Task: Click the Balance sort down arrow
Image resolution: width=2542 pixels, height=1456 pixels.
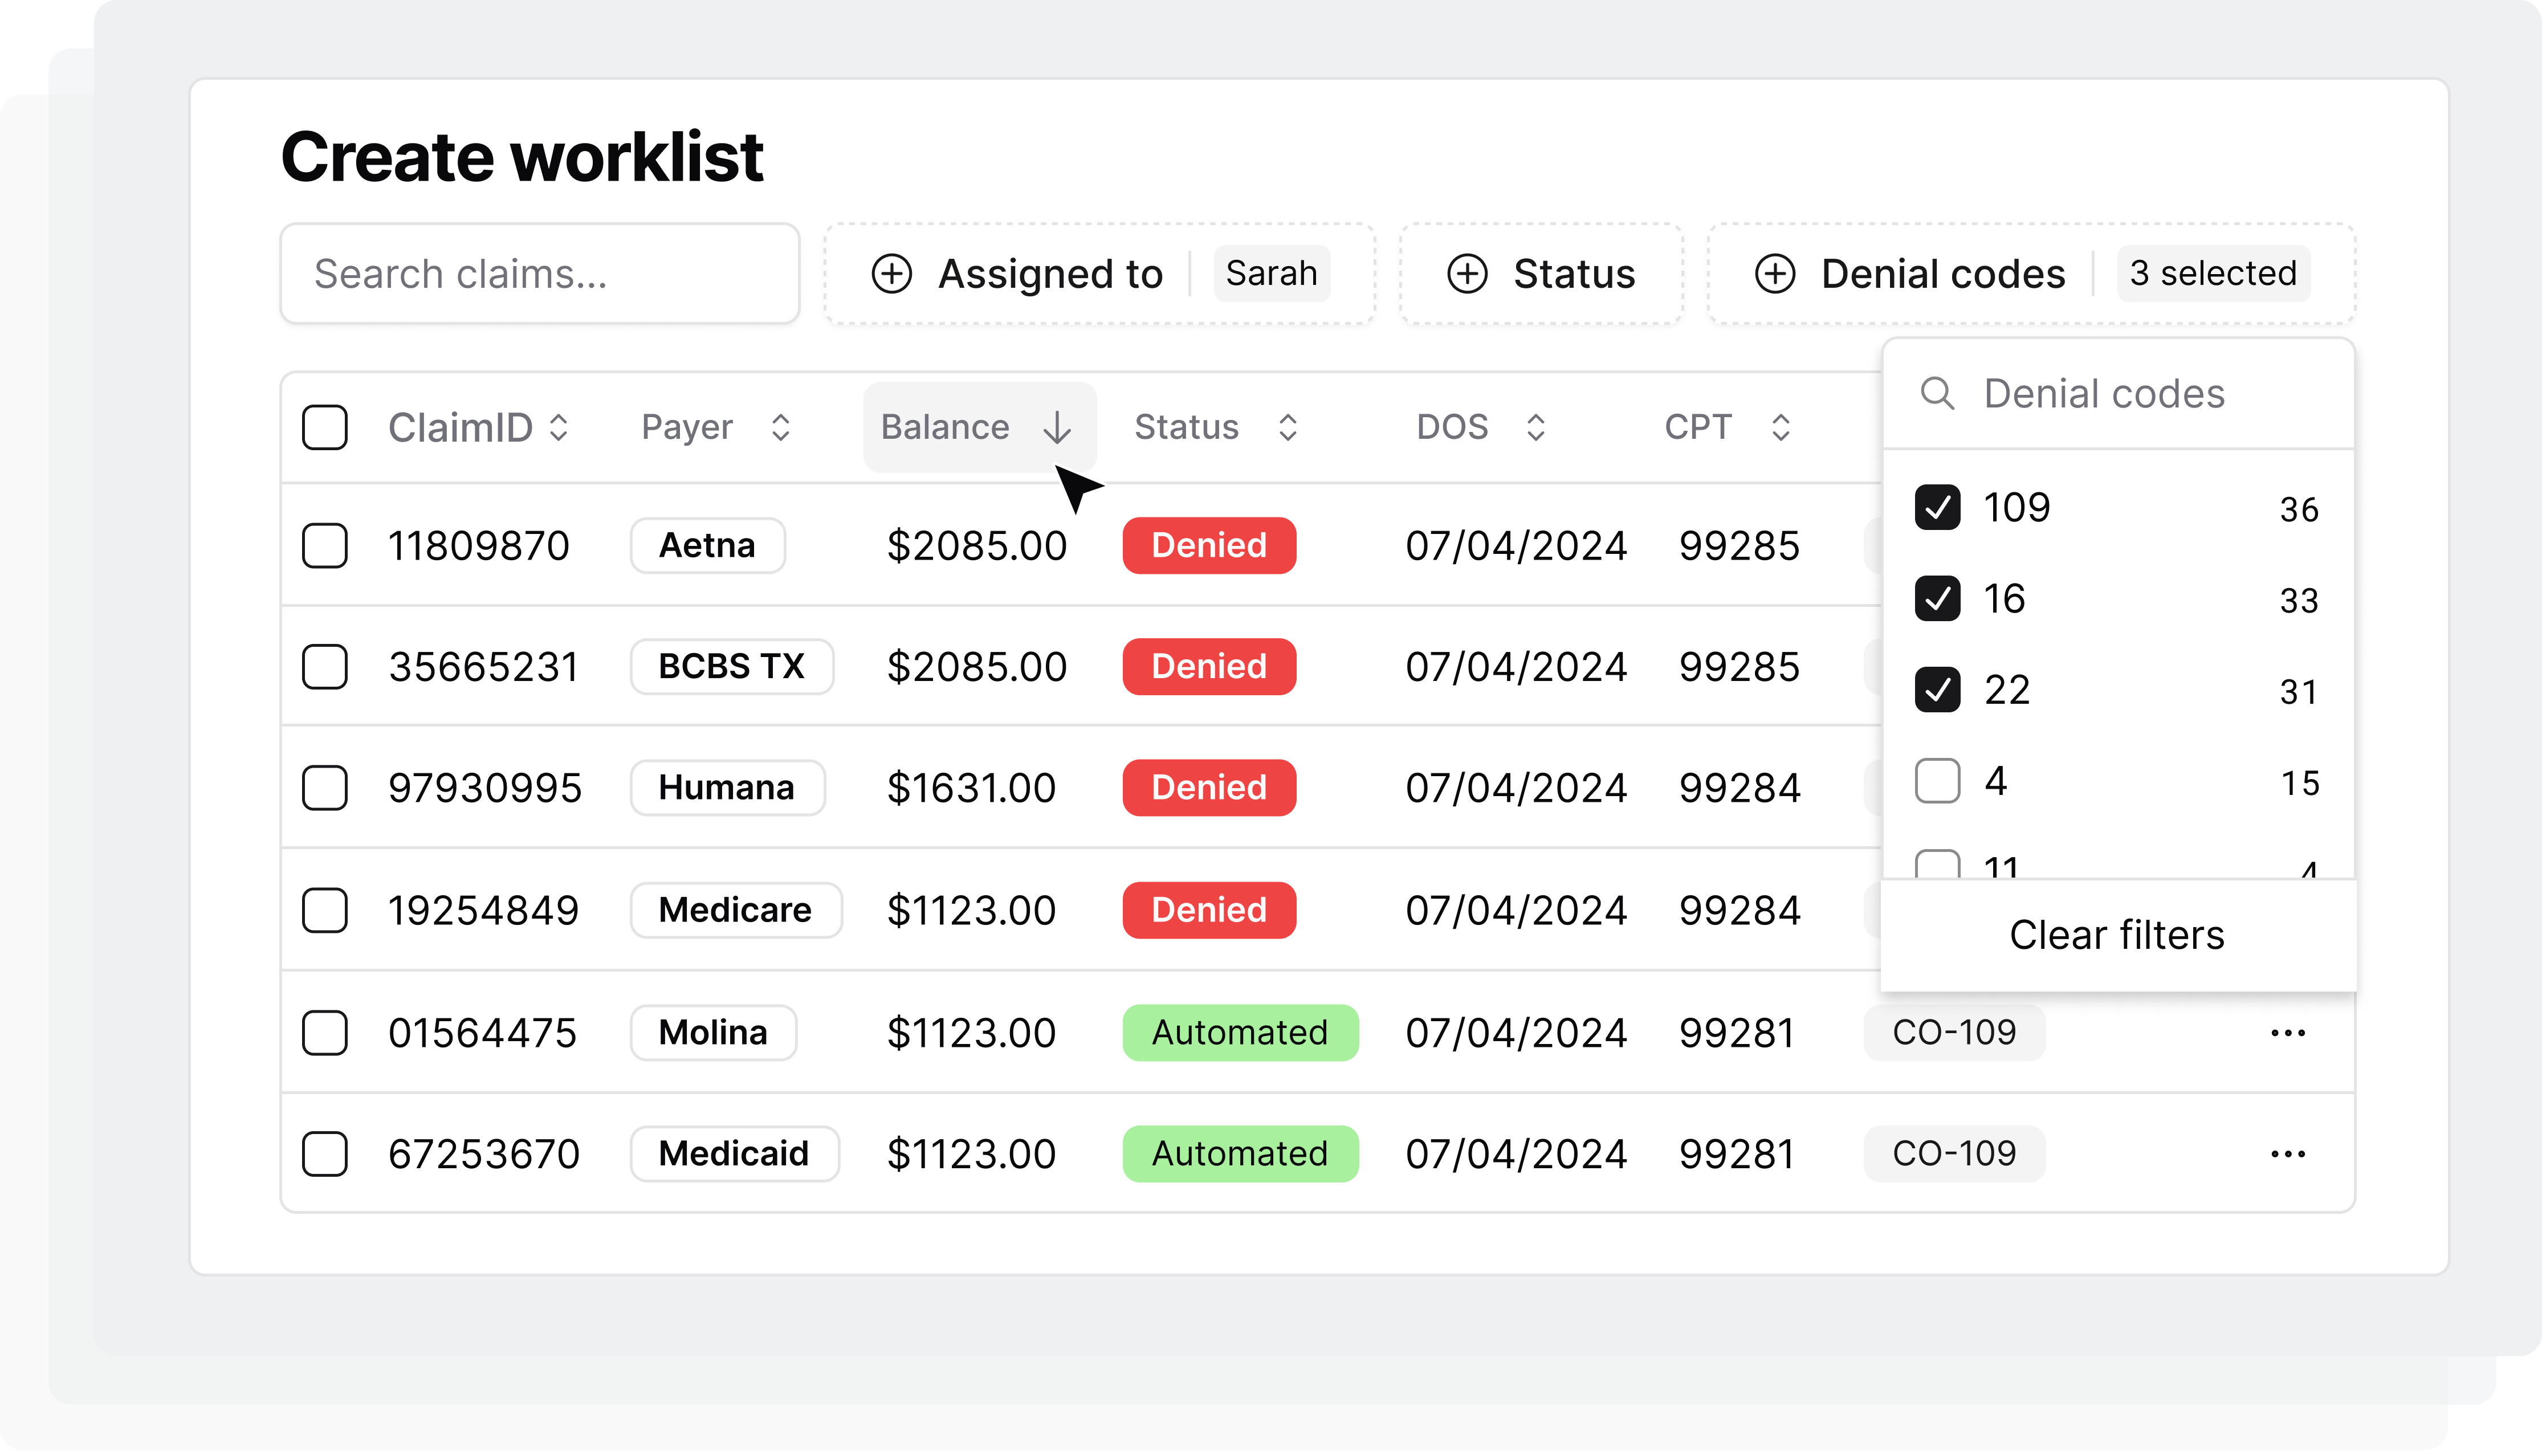Action: (x=1056, y=428)
